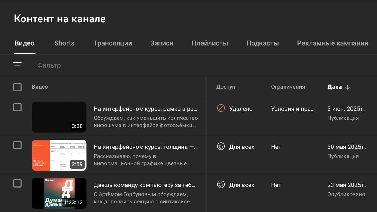Image resolution: width=377 pixels, height=212 pixels.
Task: Click the Удалено access status
Action: point(241,109)
